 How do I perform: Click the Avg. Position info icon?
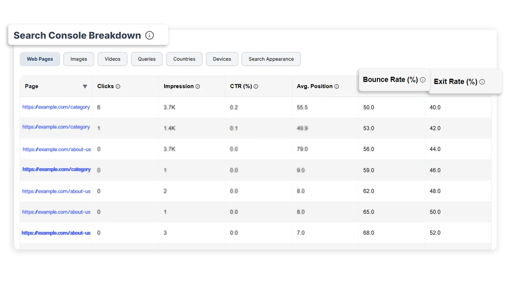[x=337, y=86]
